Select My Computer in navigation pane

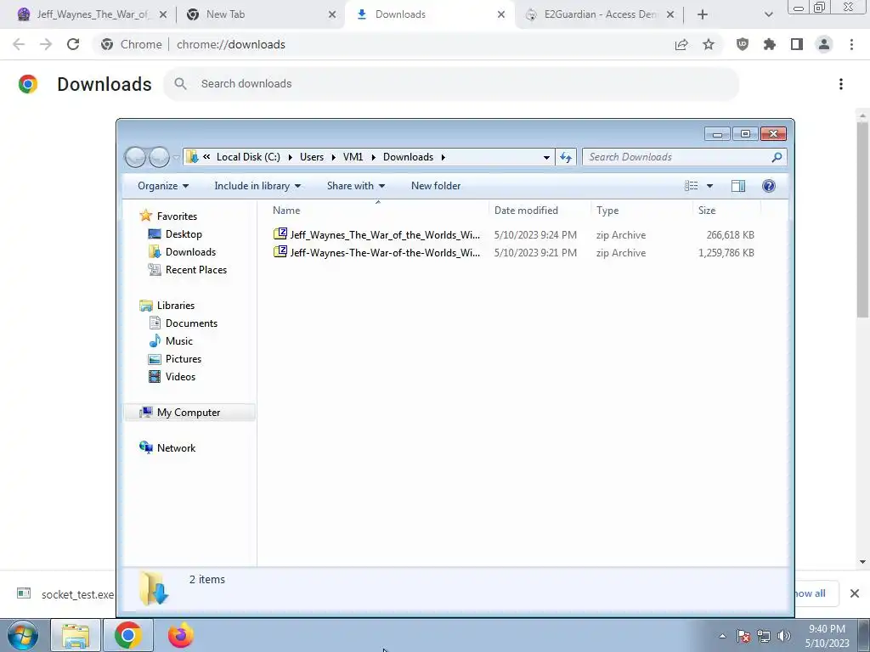(189, 412)
